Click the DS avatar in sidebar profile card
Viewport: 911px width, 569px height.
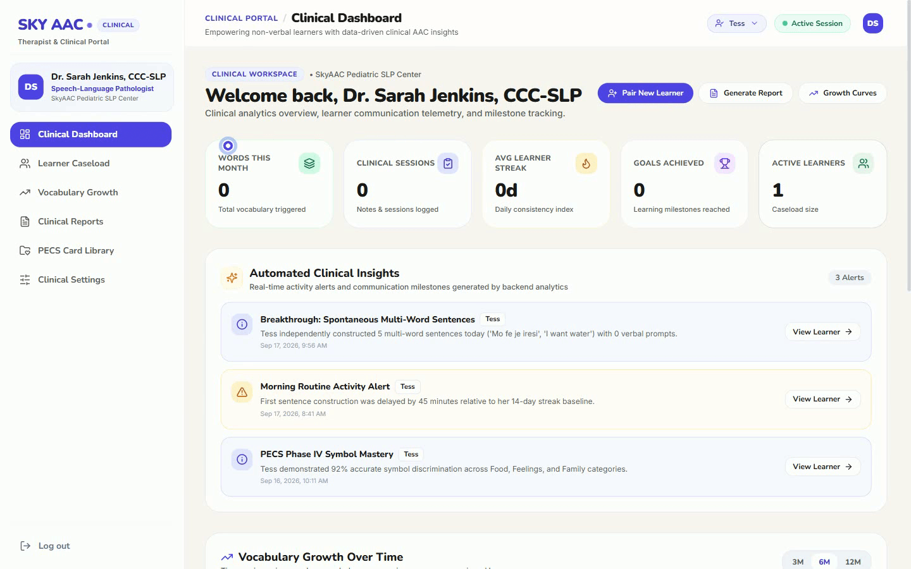coord(31,87)
